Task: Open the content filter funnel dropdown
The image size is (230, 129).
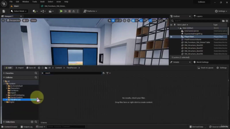Action: pos(109,73)
